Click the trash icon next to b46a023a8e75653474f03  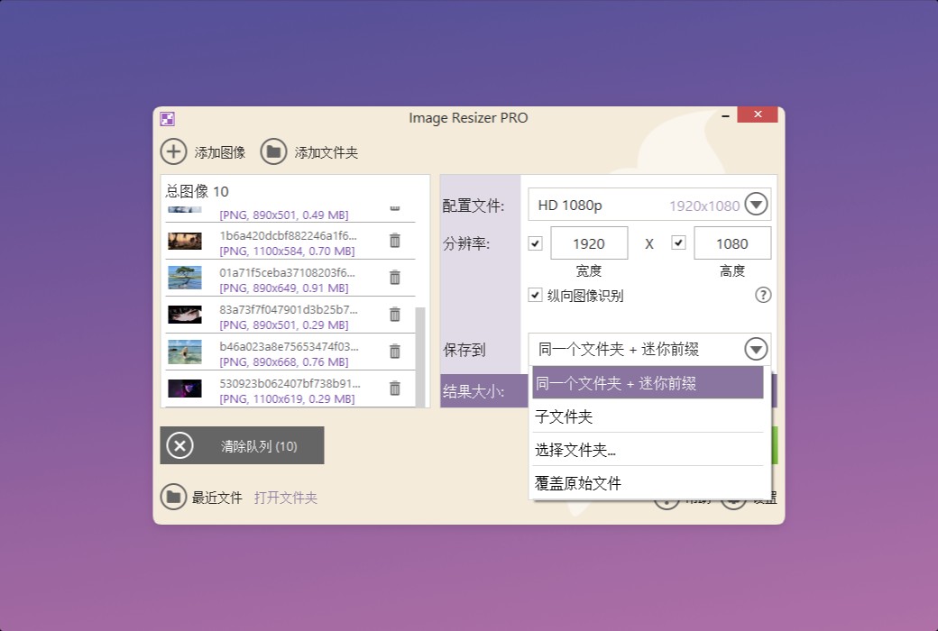[x=394, y=352]
